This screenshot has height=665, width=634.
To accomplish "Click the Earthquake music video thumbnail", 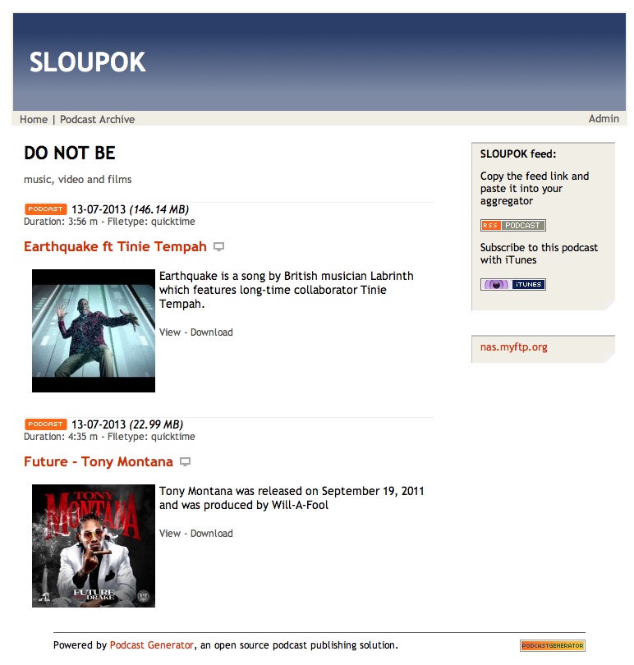I will (x=94, y=330).
